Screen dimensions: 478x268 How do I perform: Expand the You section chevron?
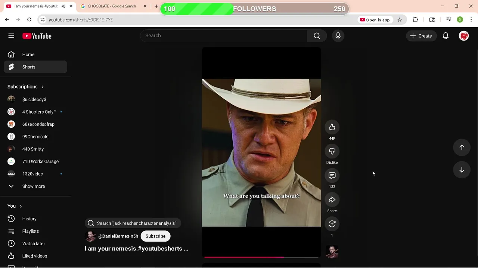click(21, 206)
